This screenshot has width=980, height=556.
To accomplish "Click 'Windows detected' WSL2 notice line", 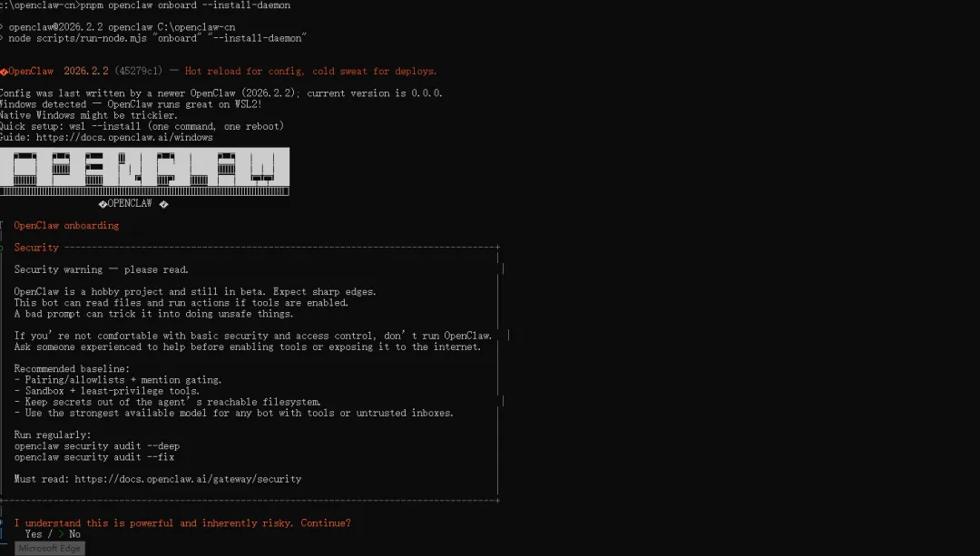I will point(132,104).
